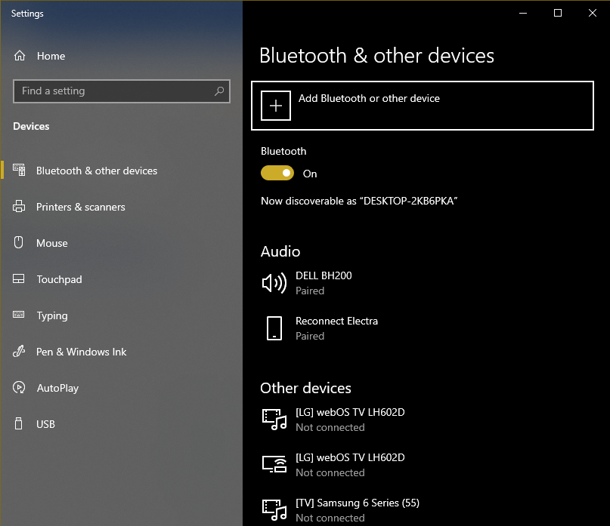Click the speaker icon next to DELL BH200
The height and width of the screenshot is (526, 610).
pyautogui.click(x=274, y=283)
